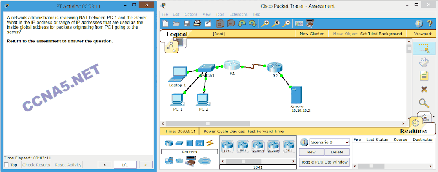Click the Copy toolbar icon

pyautogui.click(x=221, y=24)
